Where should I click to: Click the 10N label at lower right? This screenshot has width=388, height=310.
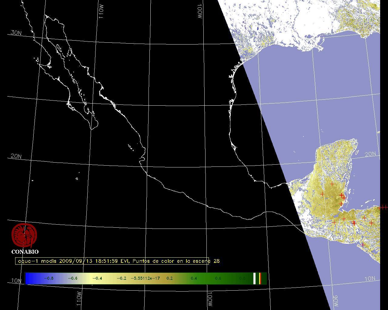click(370, 279)
